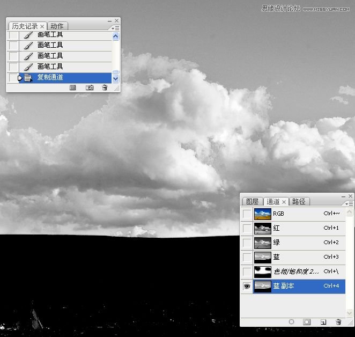Toggle visibility of the 红 channel
This screenshot has height=337, width=355.
pos(247,229)
